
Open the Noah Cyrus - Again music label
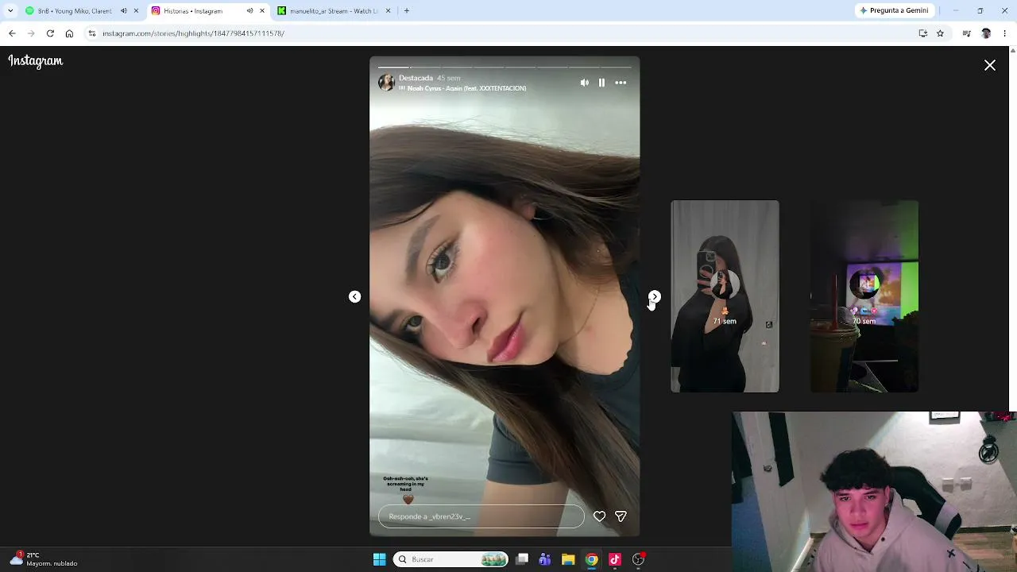point(466,88)
